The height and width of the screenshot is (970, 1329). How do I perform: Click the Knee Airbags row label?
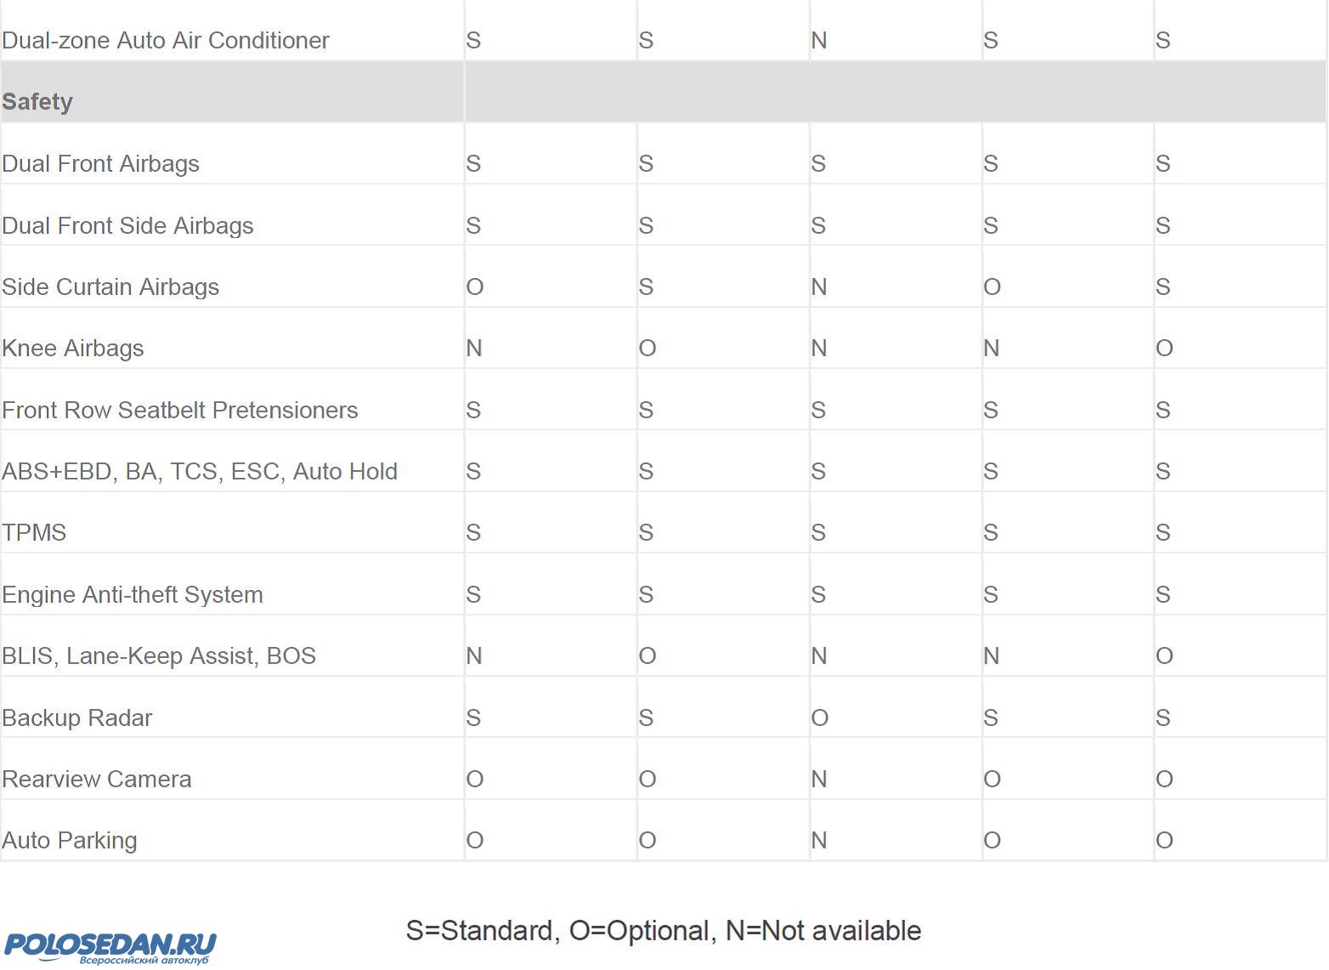click(x=73, y=349)
